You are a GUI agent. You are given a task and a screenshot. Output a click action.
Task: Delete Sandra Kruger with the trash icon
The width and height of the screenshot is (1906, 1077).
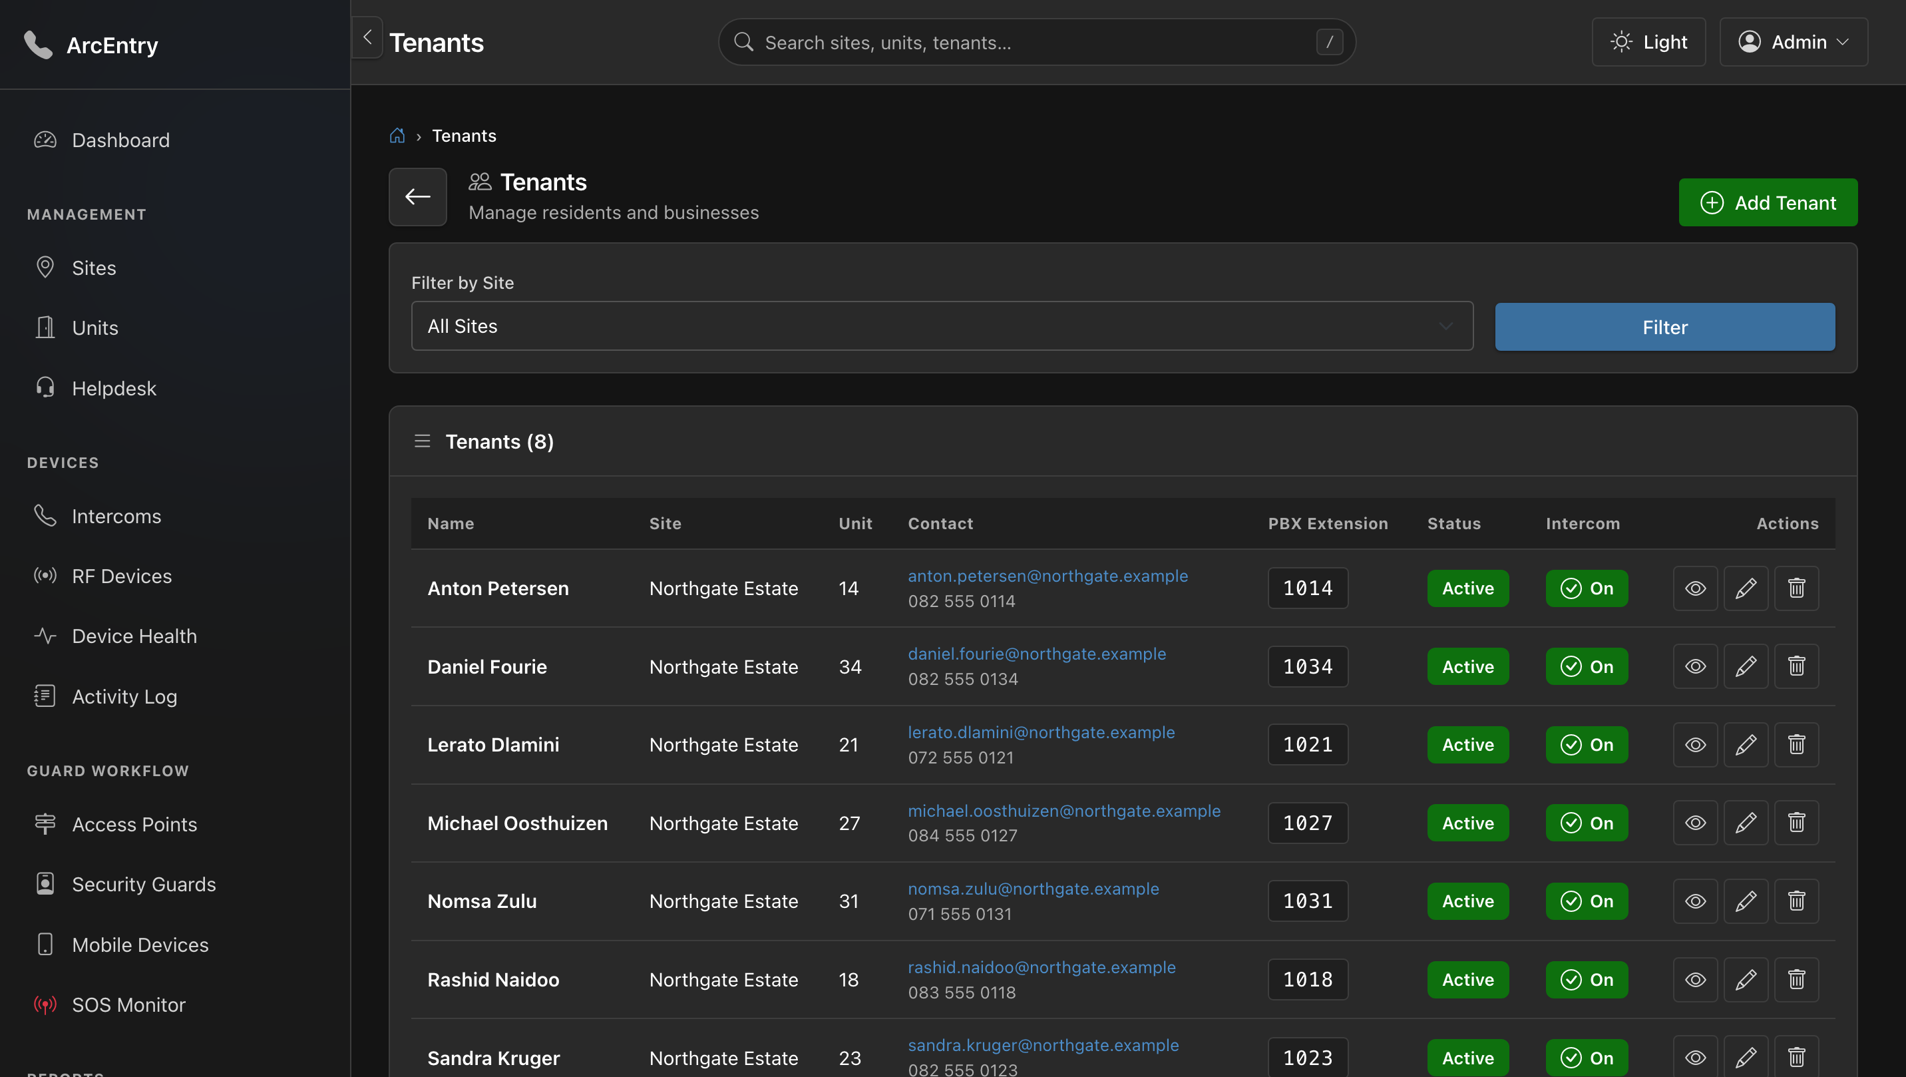tap(1796, 1057)
